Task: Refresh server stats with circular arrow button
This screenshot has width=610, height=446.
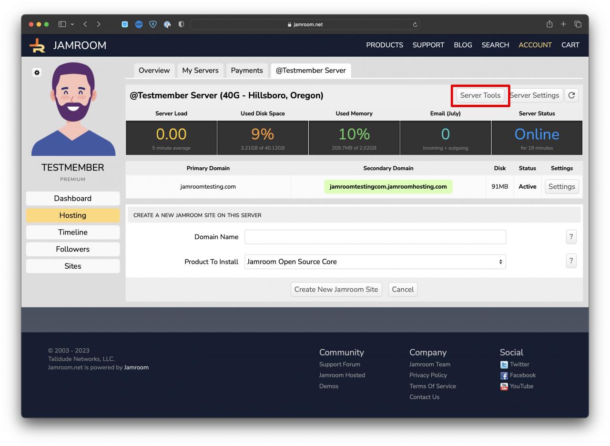Action: [571, 95]
